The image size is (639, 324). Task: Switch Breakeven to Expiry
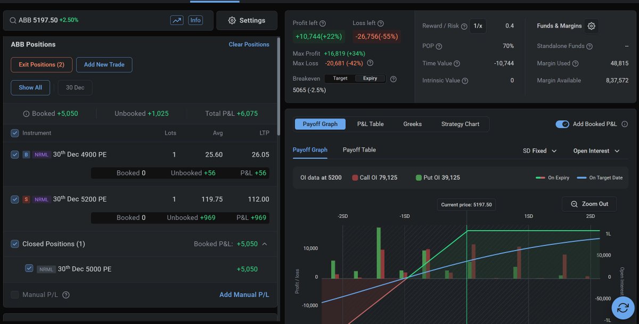pos(370,78)
